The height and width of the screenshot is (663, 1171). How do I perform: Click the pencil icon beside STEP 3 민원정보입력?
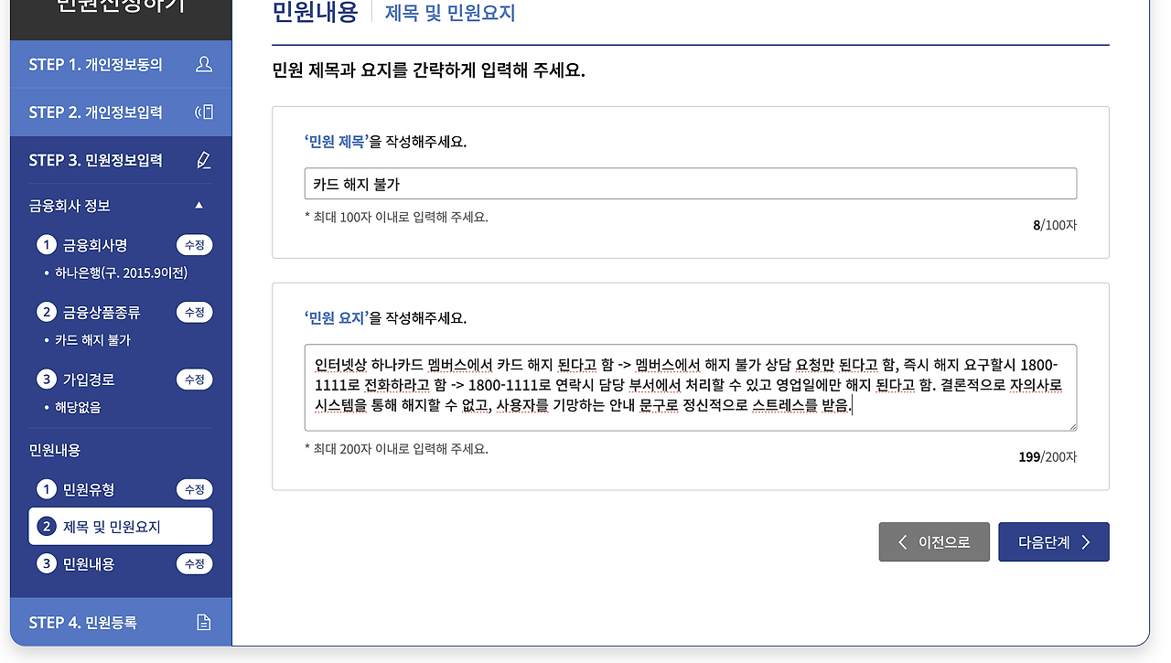[x=203, y=159]
